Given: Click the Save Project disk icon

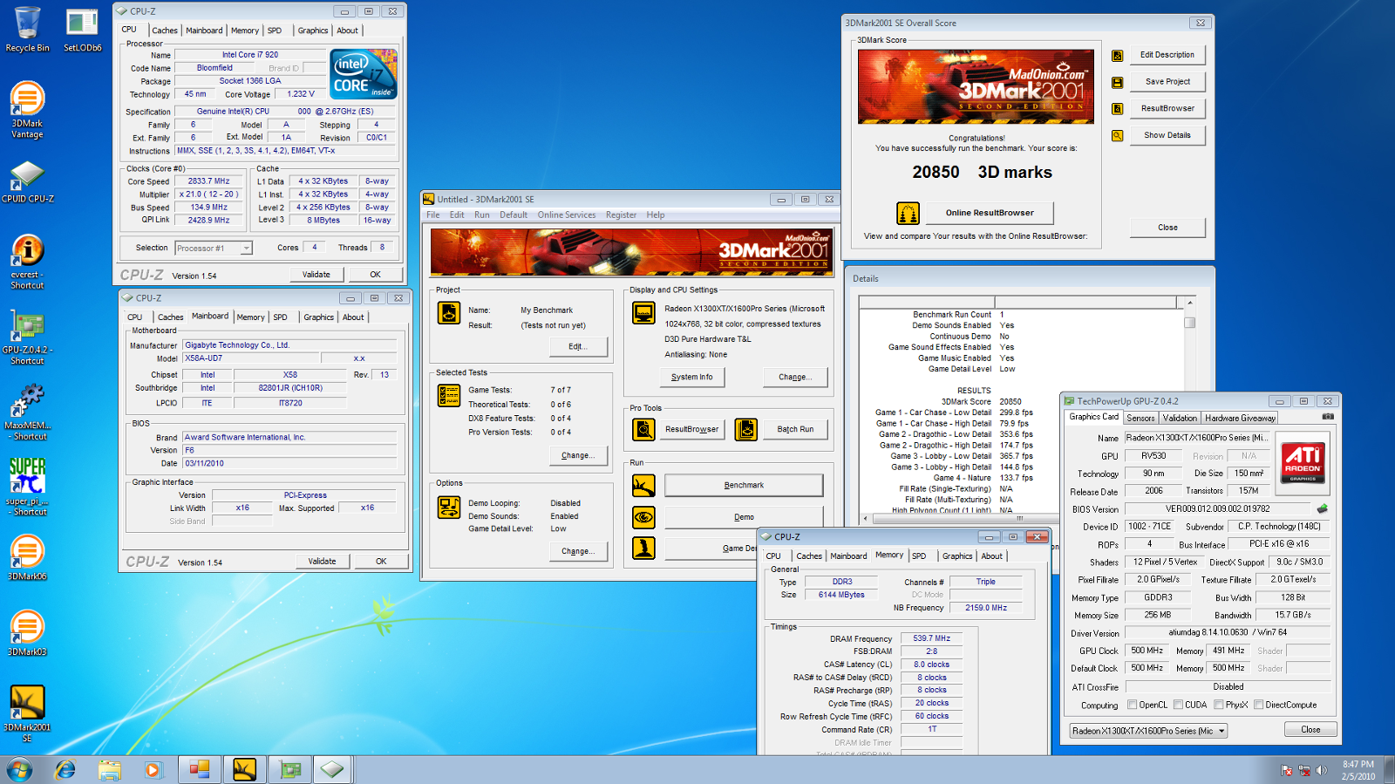Looking at the screenshot, I should pyautogui.click(x=1117, y=82).
